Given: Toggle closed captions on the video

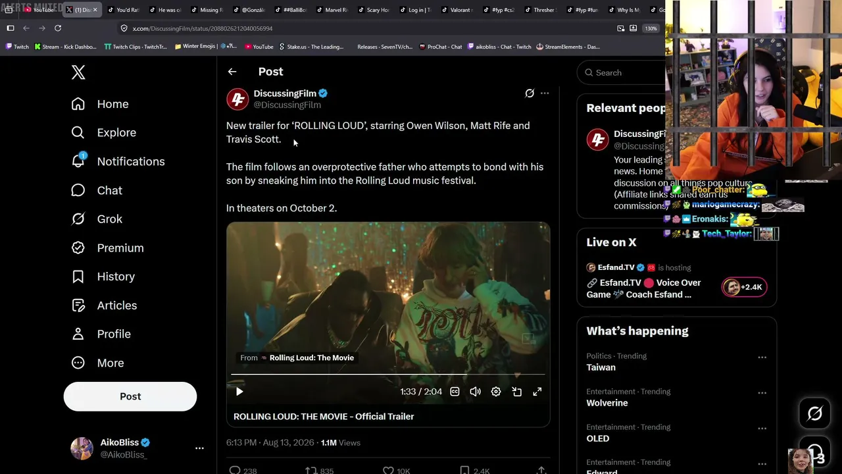Looking at the screenshot, I should 455,392.
